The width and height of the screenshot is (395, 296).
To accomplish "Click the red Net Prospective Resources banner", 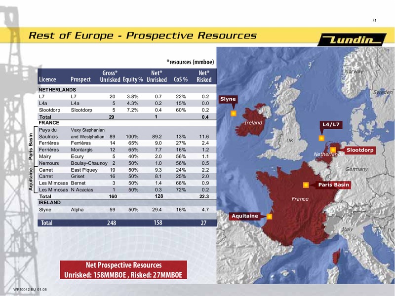I will 123,270.
